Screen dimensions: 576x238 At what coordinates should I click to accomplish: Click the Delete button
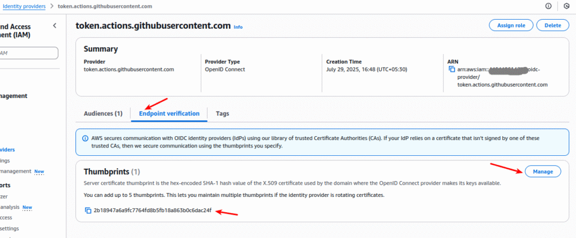552,25
